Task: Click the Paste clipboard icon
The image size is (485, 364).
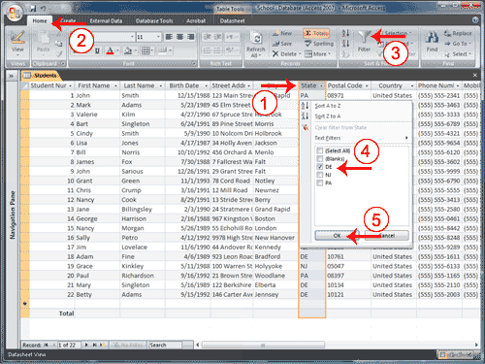Action: coord(43,38)
